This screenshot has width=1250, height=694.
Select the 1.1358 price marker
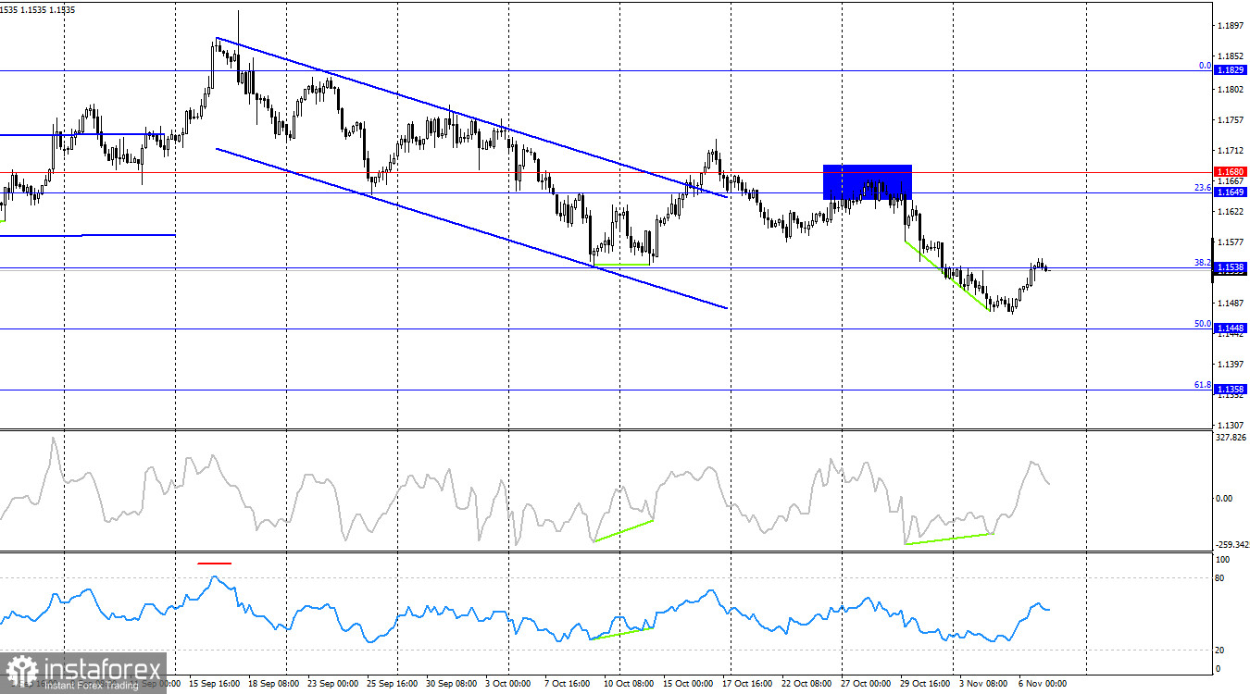1232,389
